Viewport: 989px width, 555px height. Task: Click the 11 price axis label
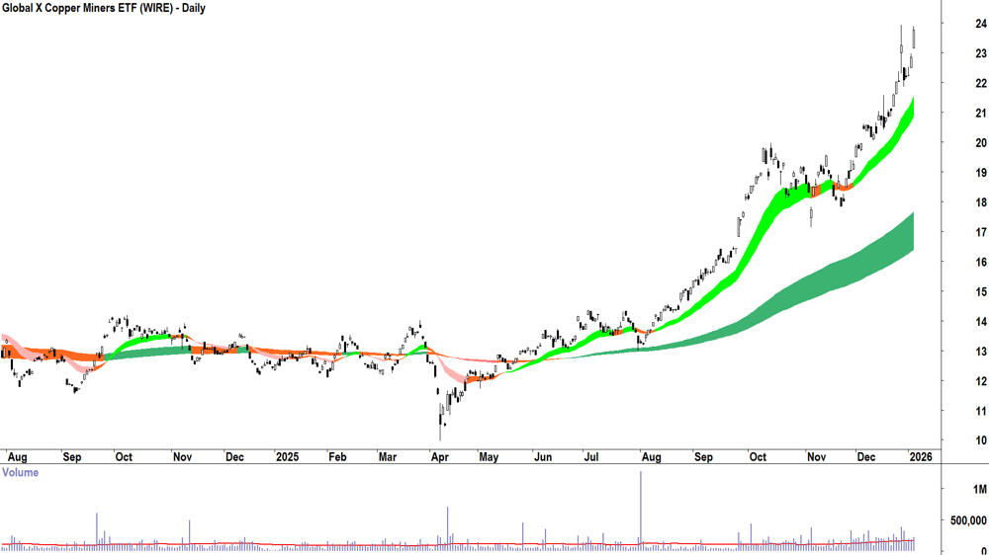tap(981, 412)
